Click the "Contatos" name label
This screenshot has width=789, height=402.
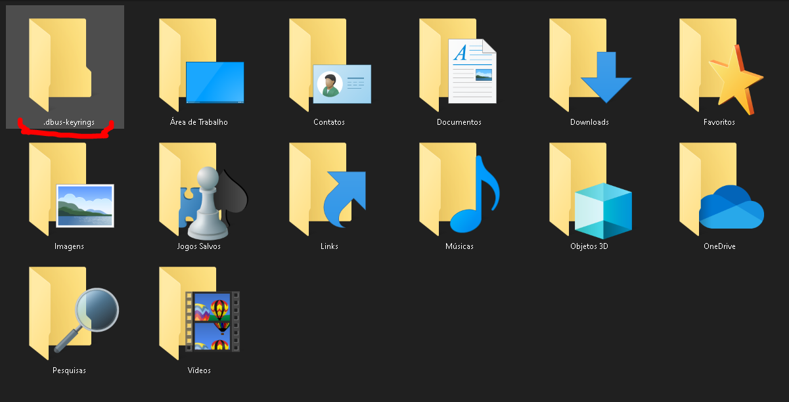coord(329,122)
